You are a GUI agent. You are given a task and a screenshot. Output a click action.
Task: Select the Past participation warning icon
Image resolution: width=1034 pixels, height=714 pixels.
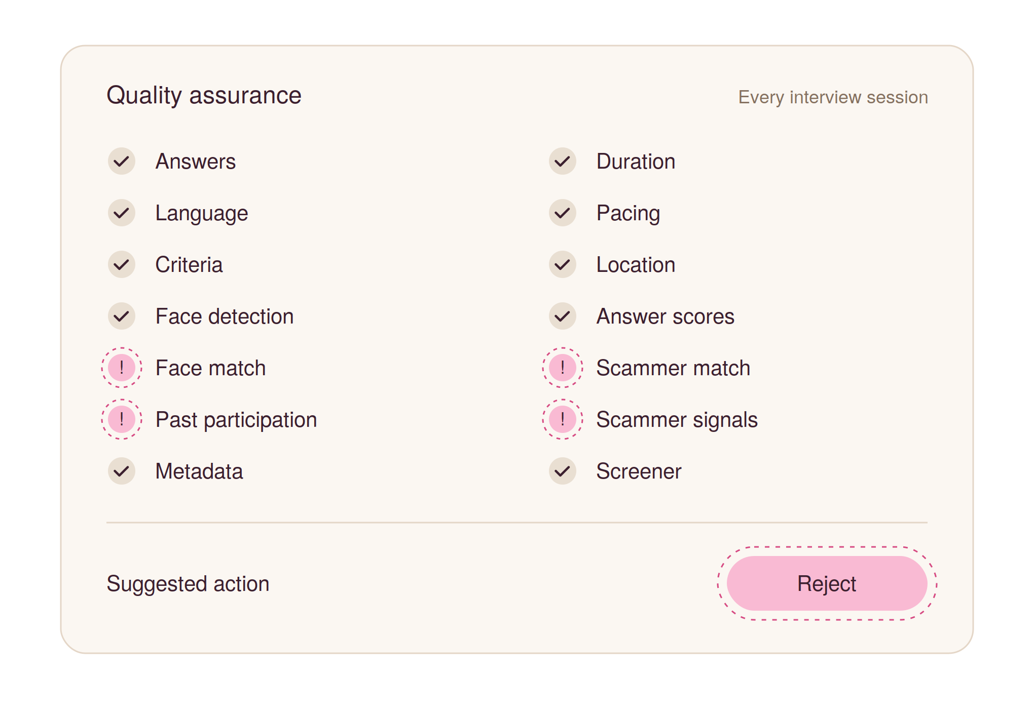[122, 419]
